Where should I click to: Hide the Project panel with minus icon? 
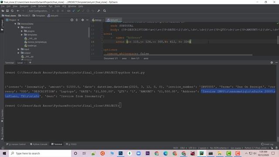87,20
